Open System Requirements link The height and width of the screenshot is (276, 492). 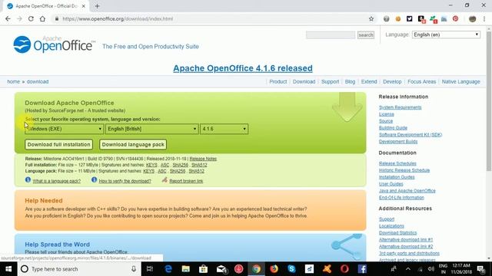click(400, 107)
